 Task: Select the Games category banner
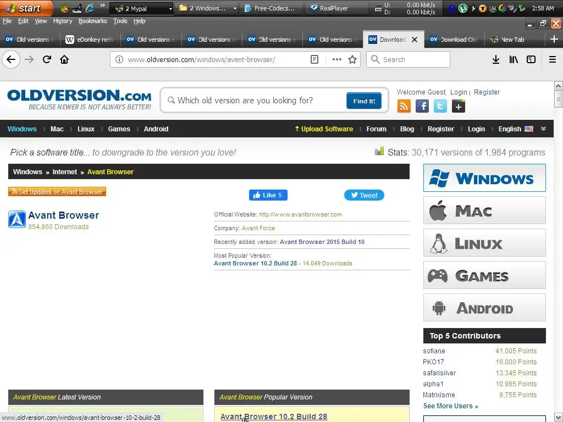[484, 275]
